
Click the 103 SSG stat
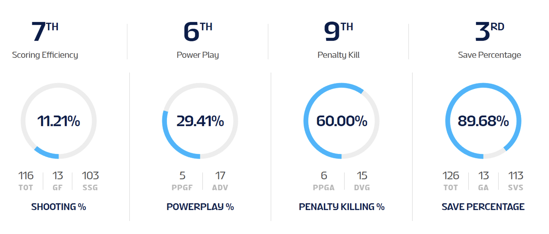click(x=90, y=181)
